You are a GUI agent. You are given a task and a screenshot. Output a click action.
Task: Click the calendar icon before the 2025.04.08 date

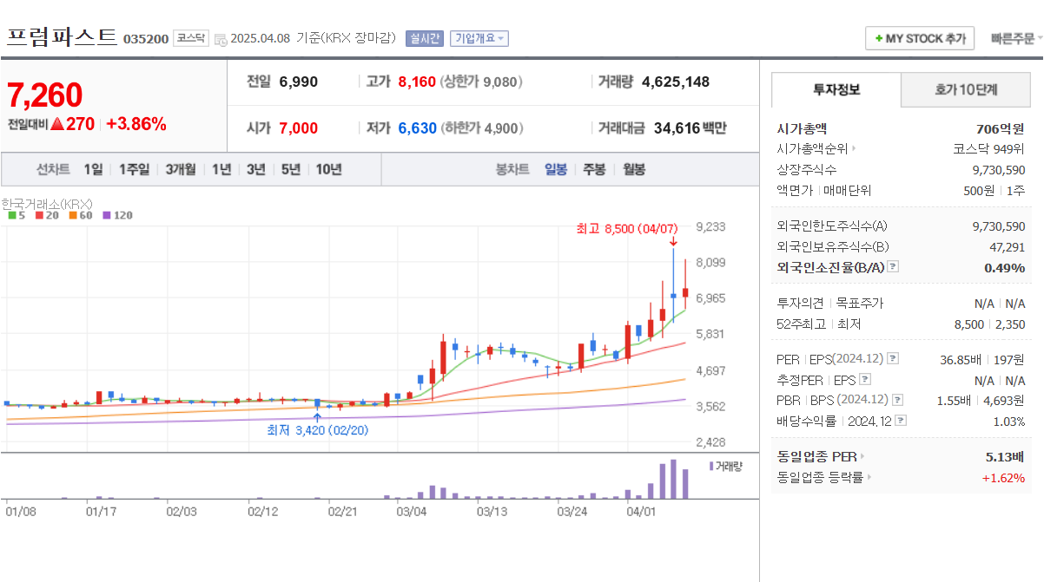point(221,39)
